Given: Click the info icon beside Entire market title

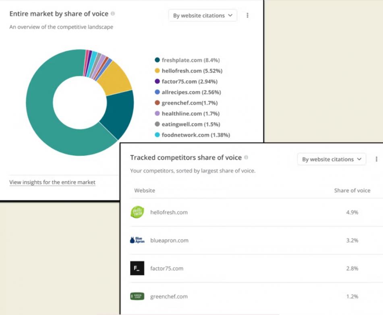Looking at the screenshot, I should pos(113,13).
